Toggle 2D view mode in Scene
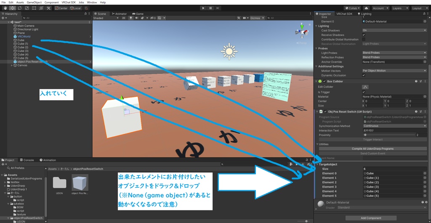This screenshot has height=223, width=431. point(124,18)
